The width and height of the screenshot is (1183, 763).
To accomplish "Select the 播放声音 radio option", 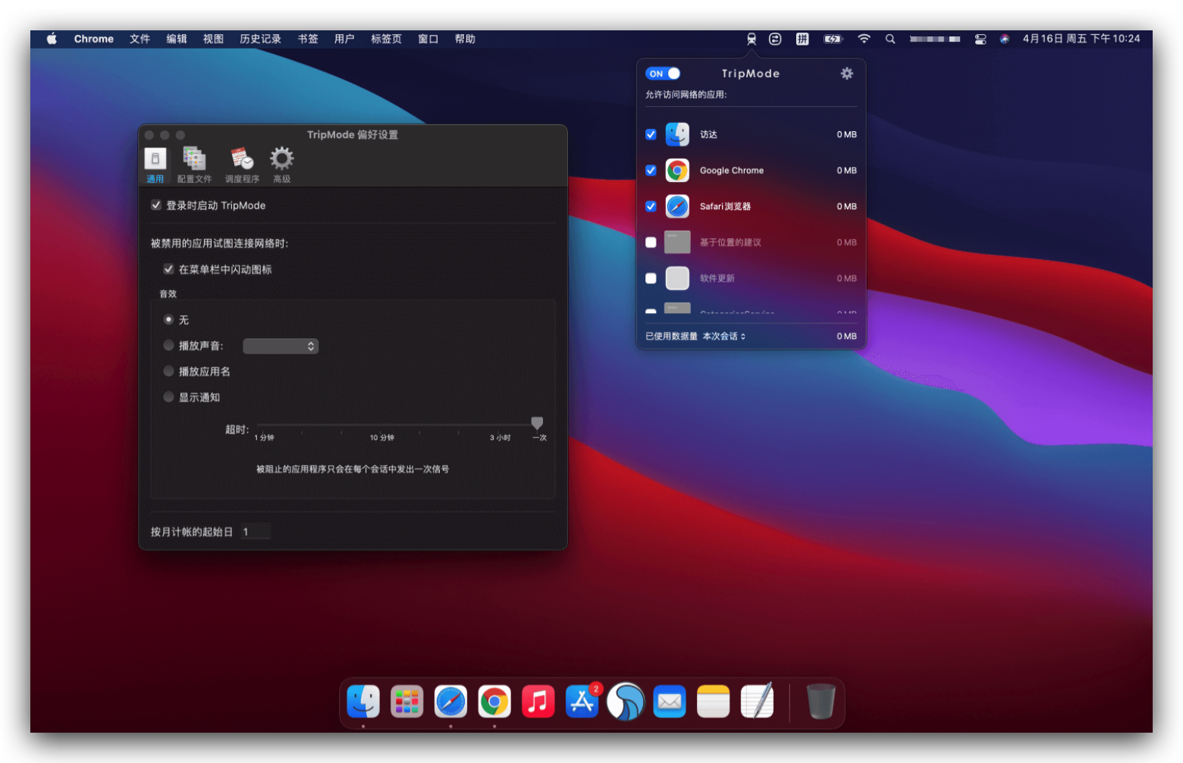I will 168,345.
